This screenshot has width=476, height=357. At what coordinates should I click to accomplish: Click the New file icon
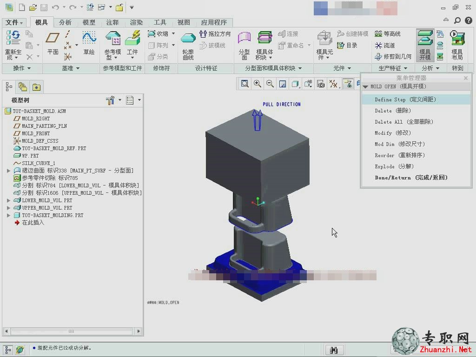coord(22,7)
